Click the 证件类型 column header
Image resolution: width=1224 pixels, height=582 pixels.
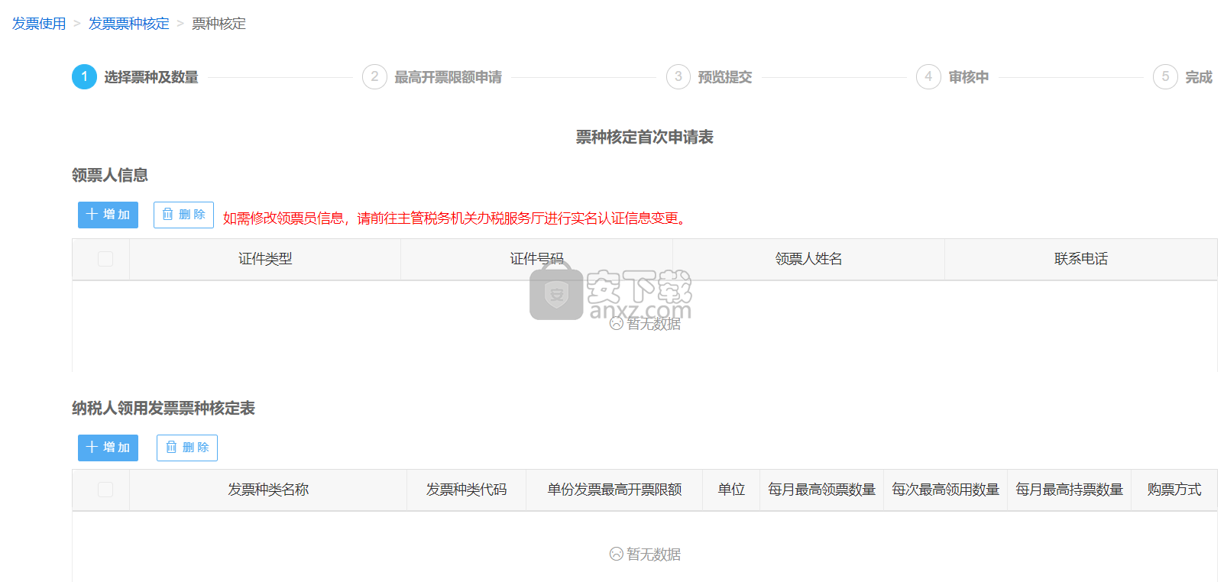point(265,259)
